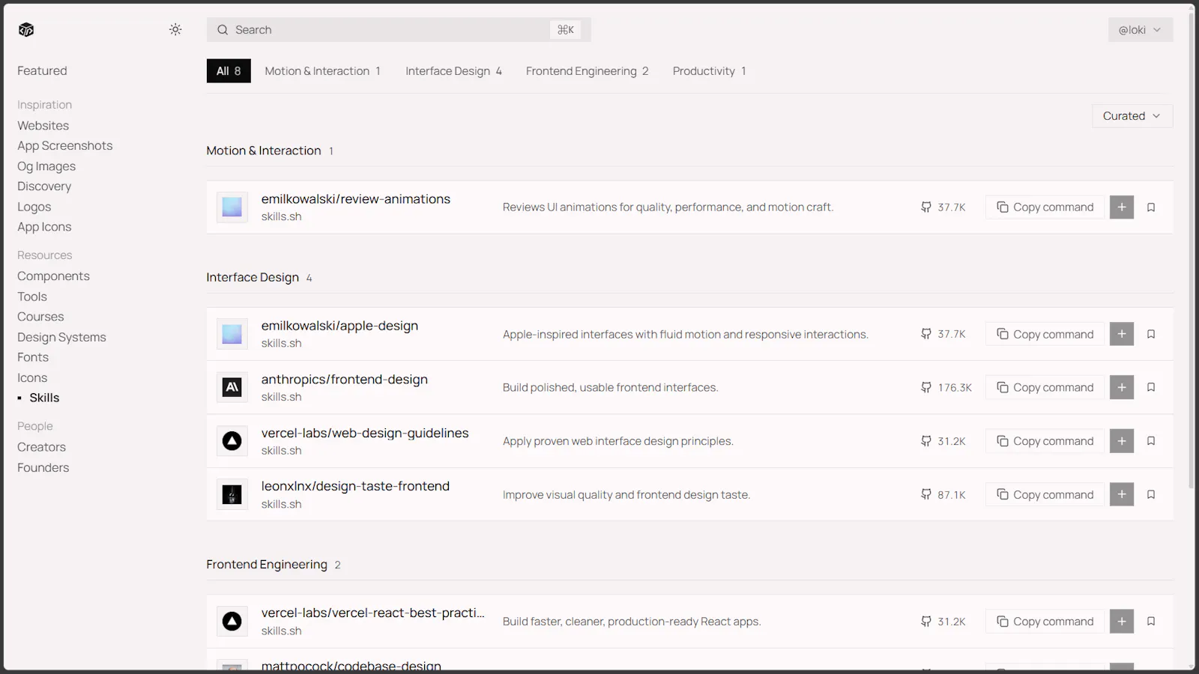This screenshot has height=674, width=1199.
Task: Copy command for design-taste-frontend
Action: [1045, 494]
